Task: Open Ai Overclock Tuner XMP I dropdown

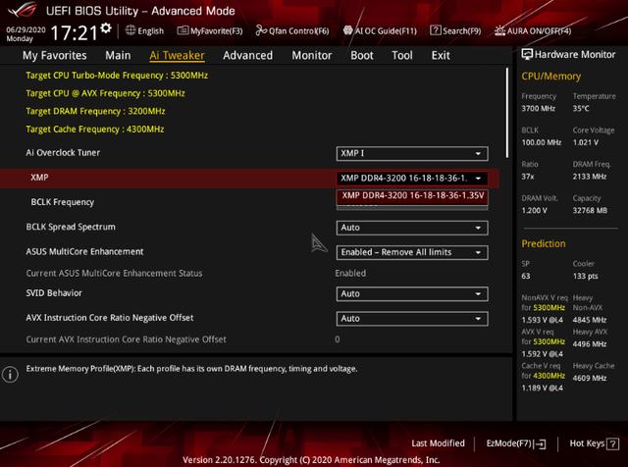Action: coord(412,153)
